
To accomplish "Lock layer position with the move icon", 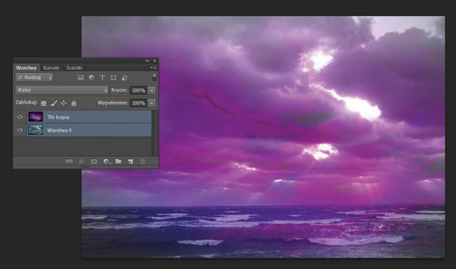I will pos(63,103).
